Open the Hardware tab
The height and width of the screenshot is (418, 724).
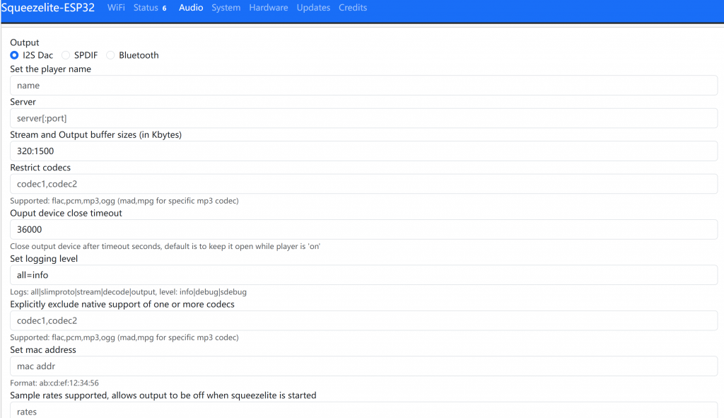tap(269, 8)
